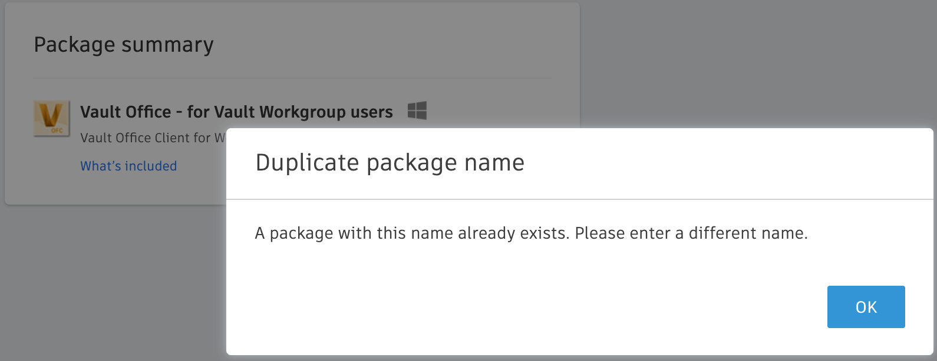The image size is (937, 361).
Task: Click the Vault Office Client description text
Action: click(153, 138)
